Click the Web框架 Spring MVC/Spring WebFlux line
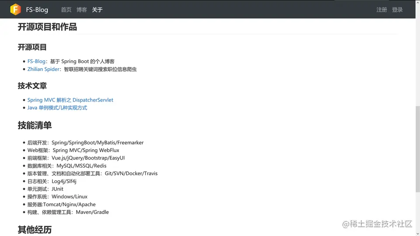This screenshot has width=420, height=236. (73, 150)
